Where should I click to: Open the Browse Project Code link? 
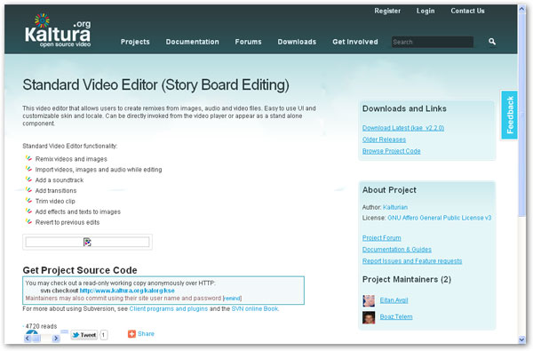[x=391, y=151]
